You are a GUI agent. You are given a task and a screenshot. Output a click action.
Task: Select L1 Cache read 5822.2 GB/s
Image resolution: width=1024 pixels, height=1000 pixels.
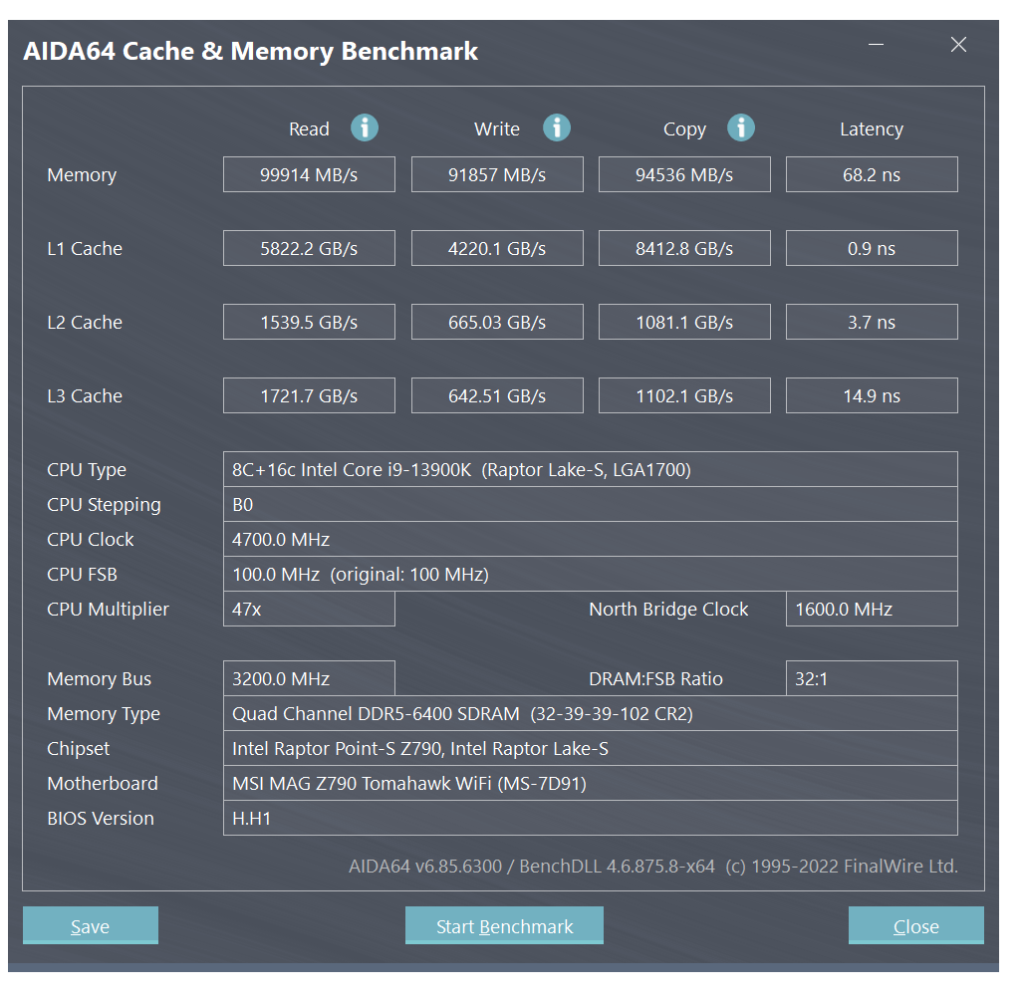[x=309, y=248]
